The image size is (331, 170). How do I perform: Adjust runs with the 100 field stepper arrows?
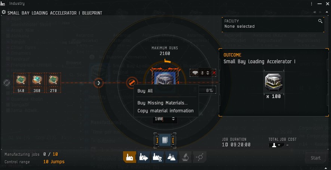pyautogui.click(x=173, y=119)
